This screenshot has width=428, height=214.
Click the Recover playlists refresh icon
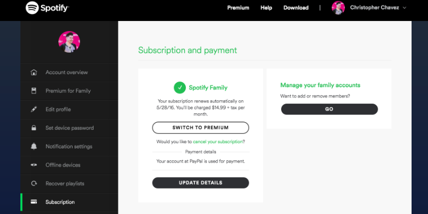point(34,183)
